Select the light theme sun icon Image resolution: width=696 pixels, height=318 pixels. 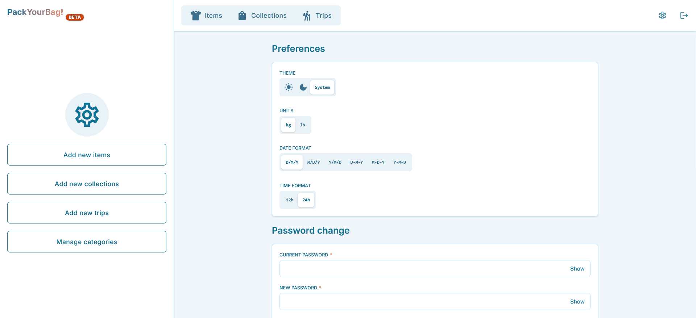(x=289, y=87)
